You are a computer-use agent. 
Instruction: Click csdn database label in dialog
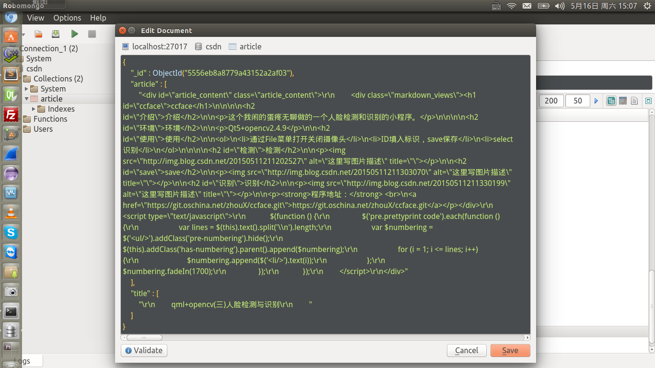(213, 46)
